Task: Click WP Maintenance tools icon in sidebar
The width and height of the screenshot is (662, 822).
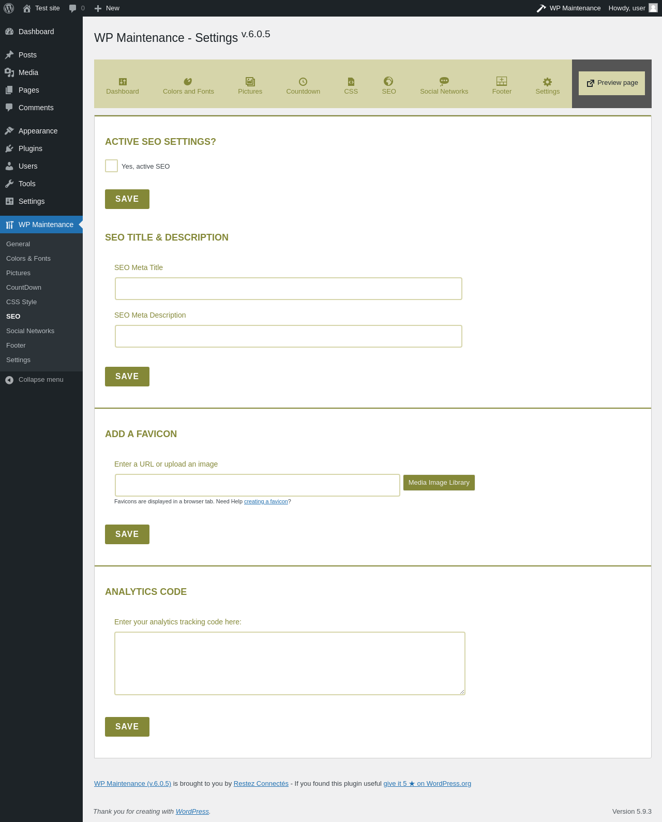Action: (9, 225)
